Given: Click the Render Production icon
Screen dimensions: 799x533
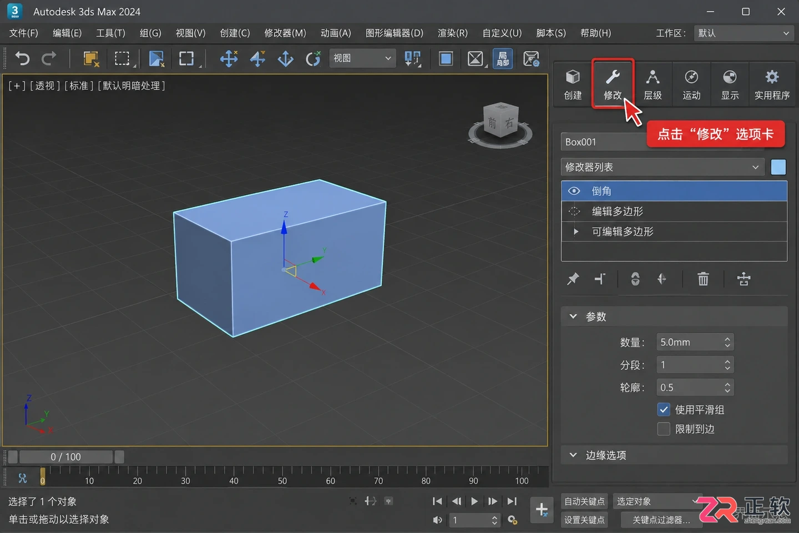Looking at the screenshot, I should point(532,58).
